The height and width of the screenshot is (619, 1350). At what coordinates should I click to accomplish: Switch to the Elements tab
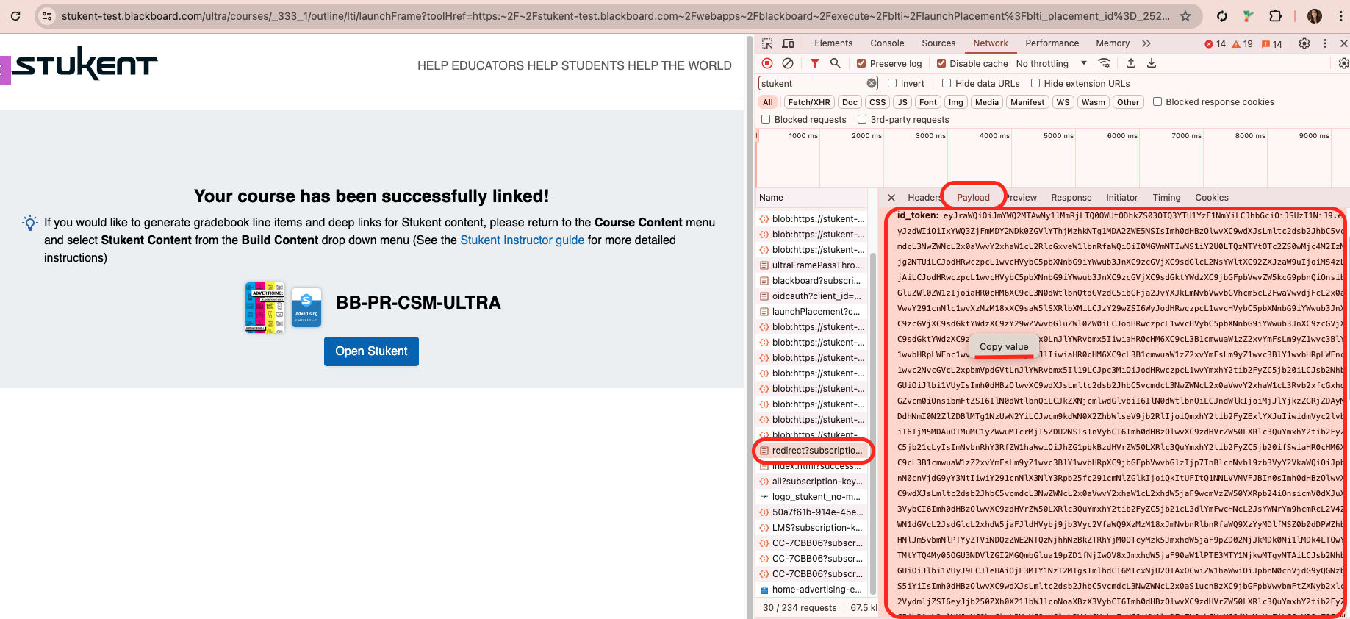(833, 43)
